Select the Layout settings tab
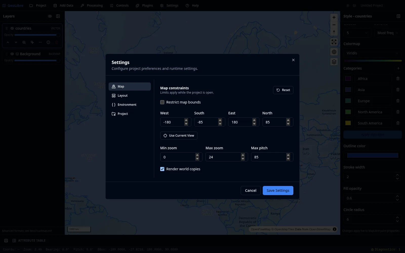Image resolution: width=405 pixels, height=253 pixels. point(130,96)
